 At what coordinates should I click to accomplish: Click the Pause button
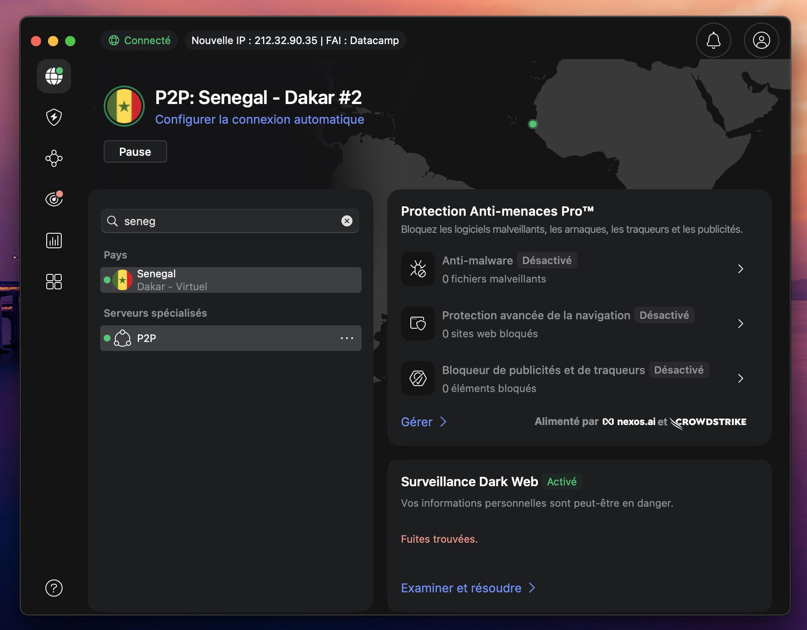pos(135,152)
